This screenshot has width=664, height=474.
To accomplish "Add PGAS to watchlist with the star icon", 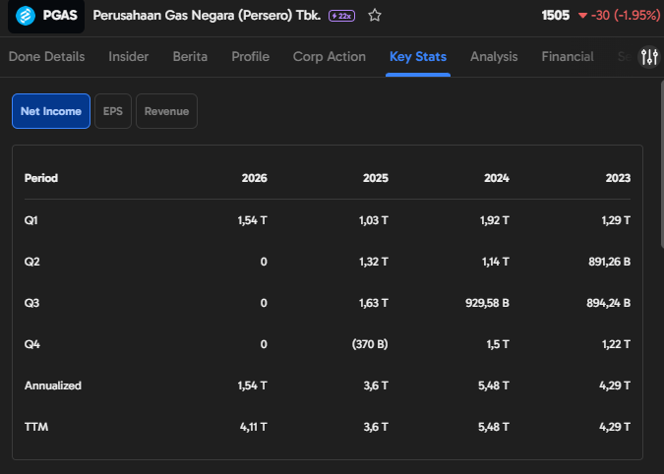I will pos(375,16).
